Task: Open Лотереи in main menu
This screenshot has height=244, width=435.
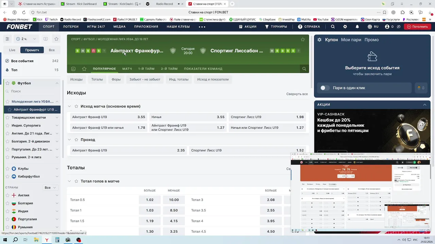Action: point(71,26)
